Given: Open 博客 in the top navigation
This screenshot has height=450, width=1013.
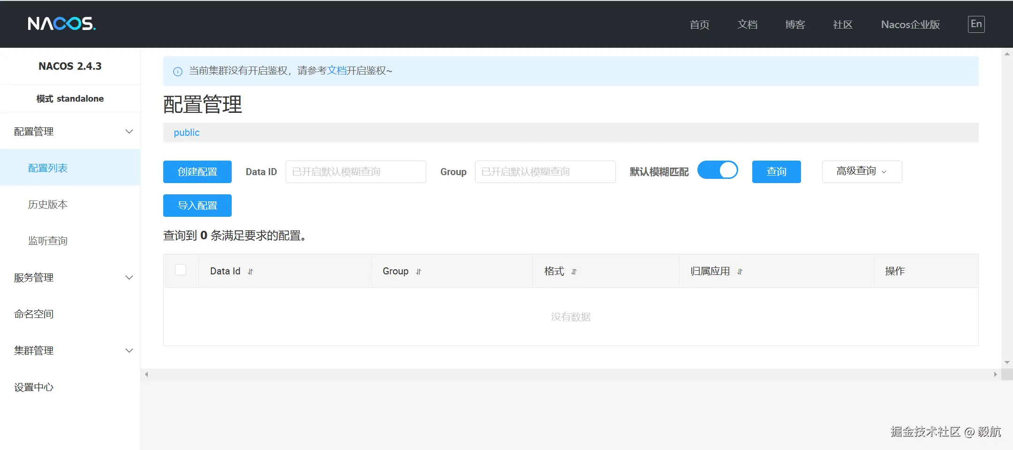Looking at the screenshot, I should tap(795, 24).
